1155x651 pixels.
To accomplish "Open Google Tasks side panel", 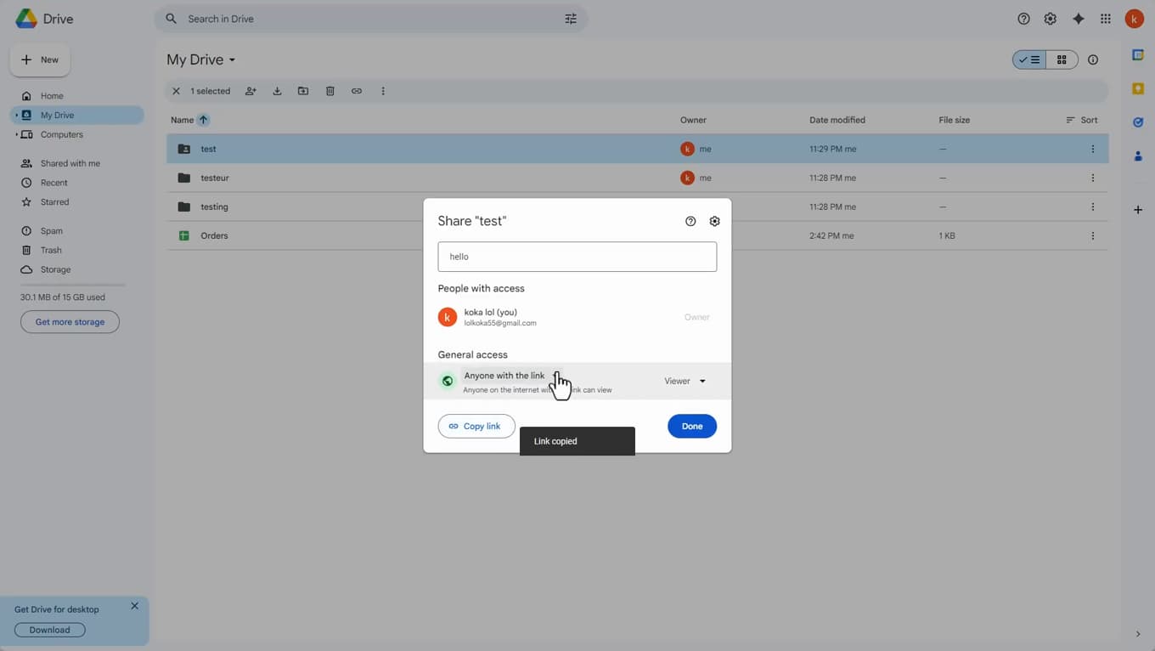I will click(x=1138, y=122).
